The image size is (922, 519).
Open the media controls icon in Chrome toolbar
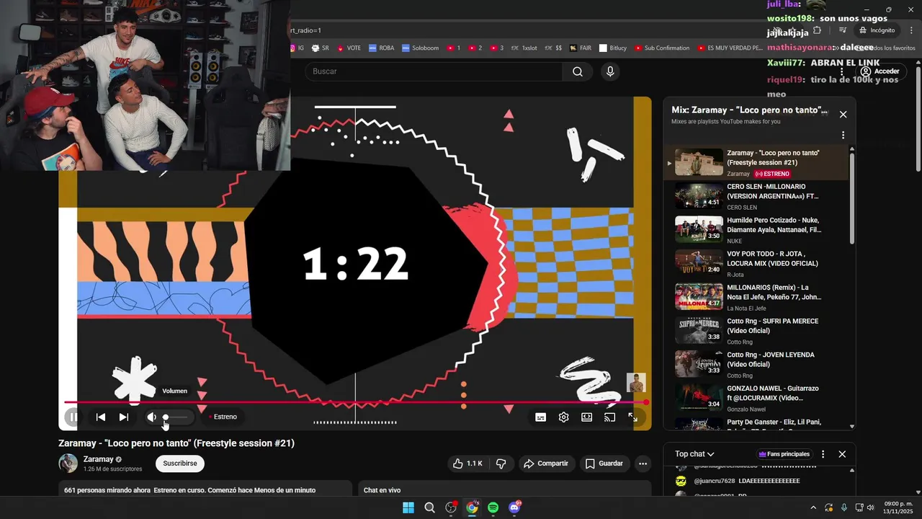point(842,30)
